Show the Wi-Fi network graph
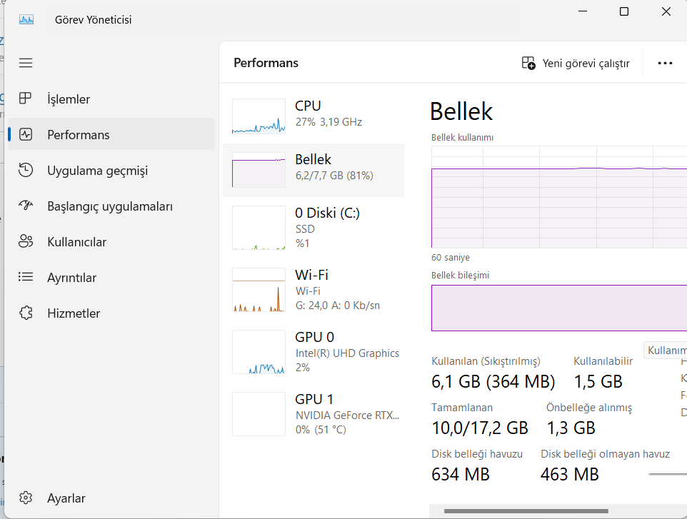Screen dimensions: 687x519 click(313, 290)
